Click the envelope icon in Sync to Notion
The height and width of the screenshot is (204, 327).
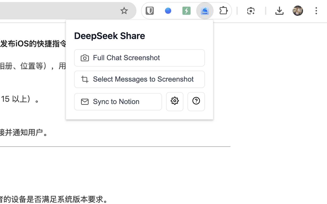point(85,102)
